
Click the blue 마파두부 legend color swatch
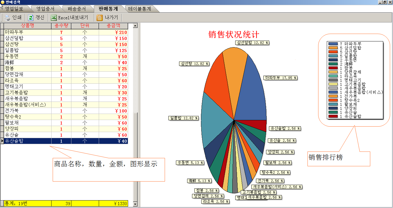point(333,44)
